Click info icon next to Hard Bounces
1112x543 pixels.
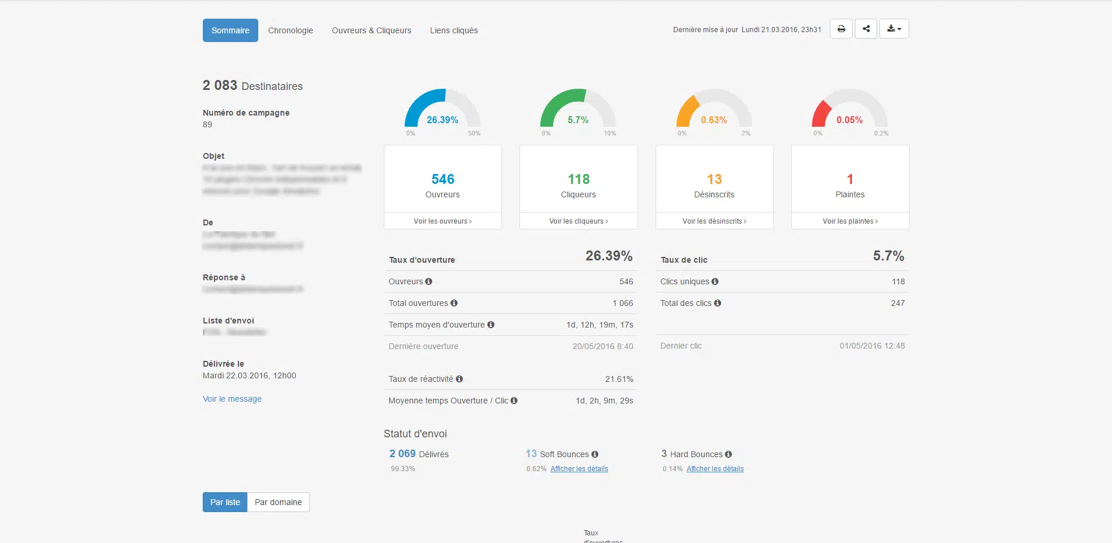pyautogui.click(x=729, y=454)
